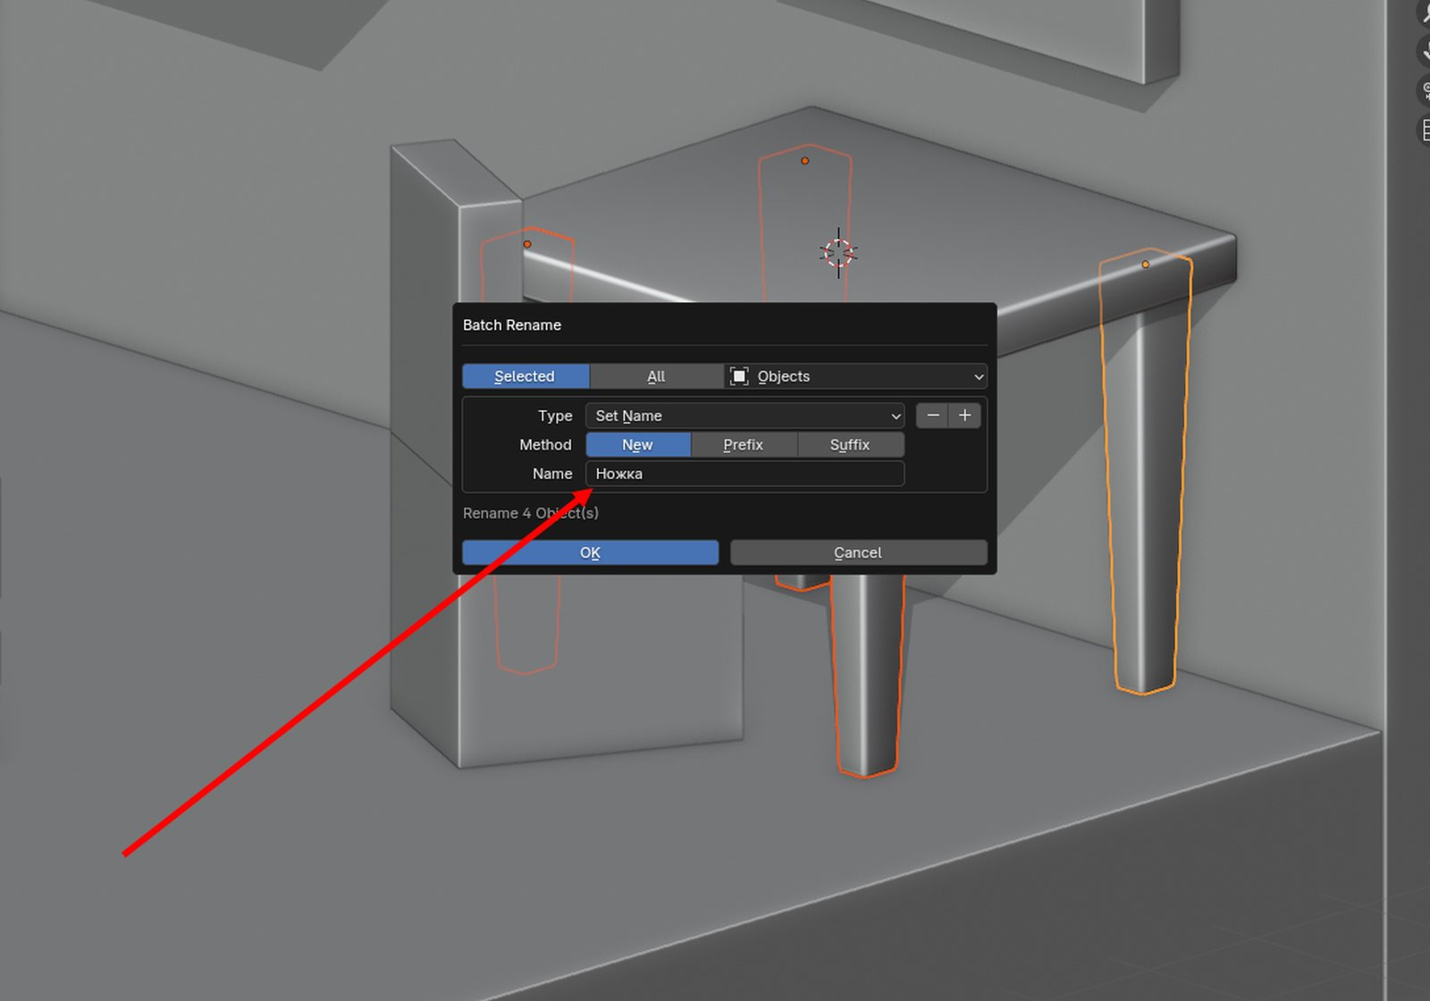1430x1001 pixels.
Task: Toggle the camera view icon
Action: [x=1425, y=90]
